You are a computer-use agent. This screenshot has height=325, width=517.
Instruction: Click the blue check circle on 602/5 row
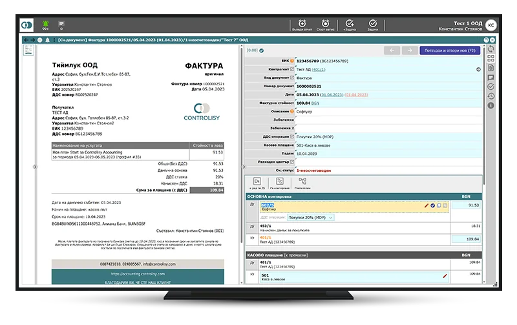[x=432, y=205]
